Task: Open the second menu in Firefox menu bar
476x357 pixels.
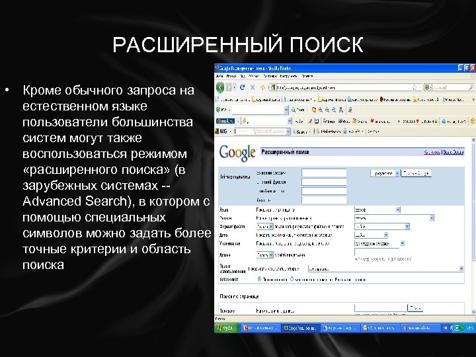Action: click(231, 76)
